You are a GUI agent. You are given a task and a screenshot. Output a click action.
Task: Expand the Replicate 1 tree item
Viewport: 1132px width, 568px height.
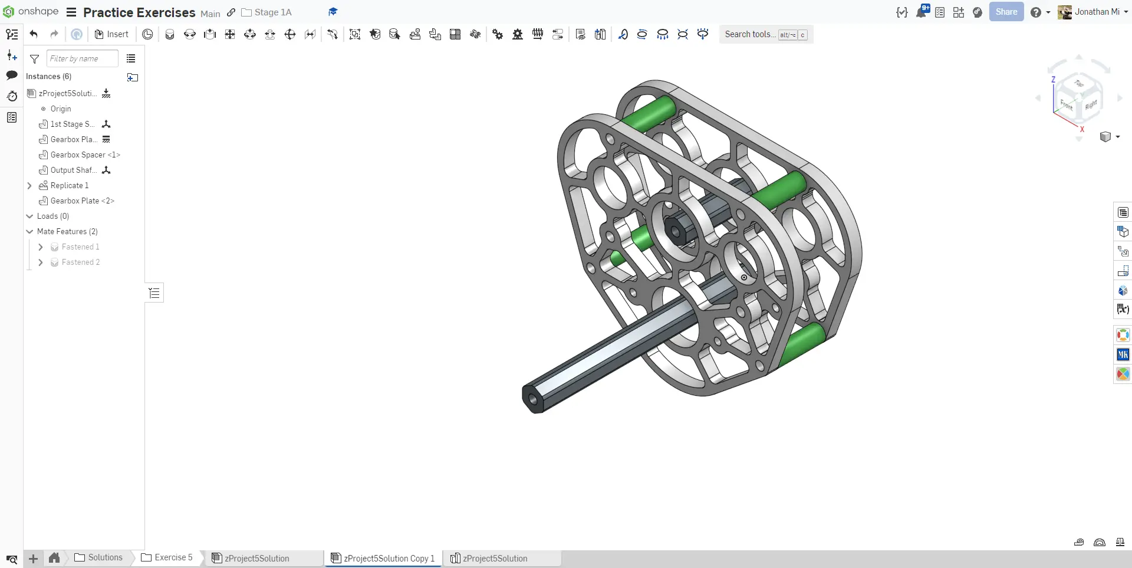(29, 186)
